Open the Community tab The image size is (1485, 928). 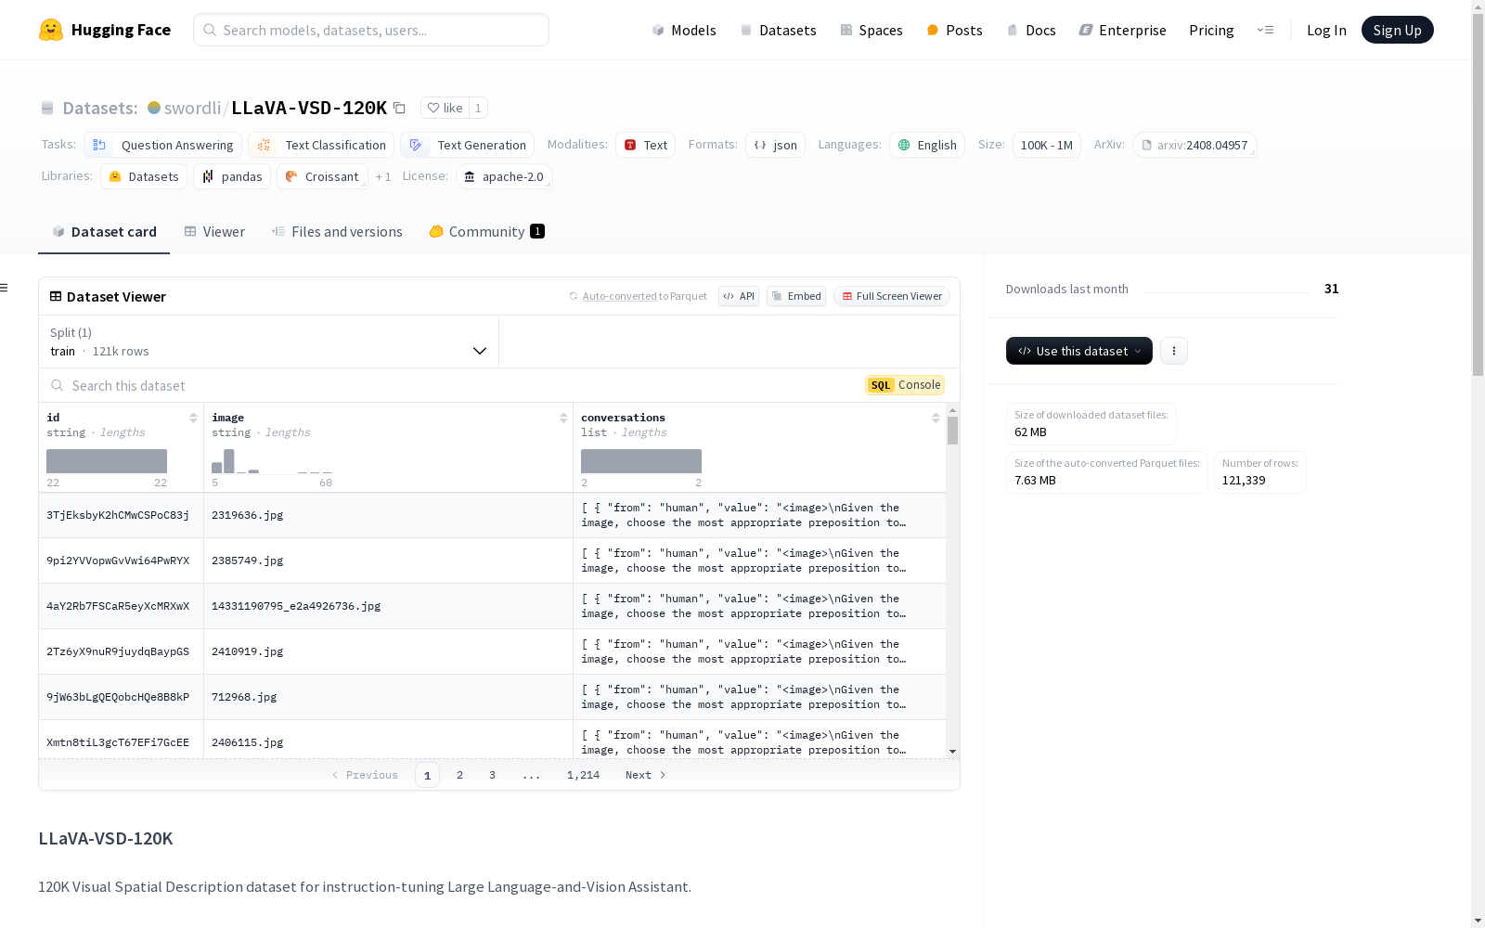pos(486,232)
